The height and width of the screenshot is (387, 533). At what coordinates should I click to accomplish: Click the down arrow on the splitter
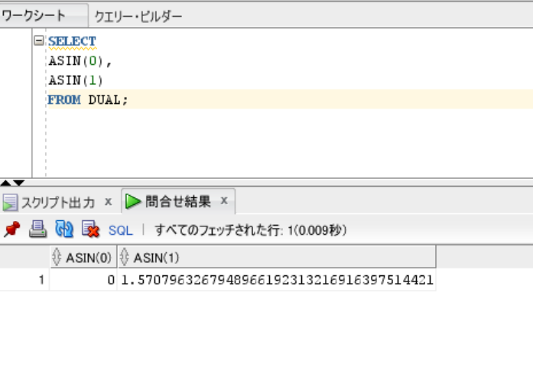(18, 183)
